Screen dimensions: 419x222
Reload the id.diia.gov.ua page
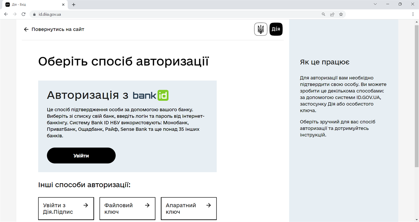tap(23, 14)
